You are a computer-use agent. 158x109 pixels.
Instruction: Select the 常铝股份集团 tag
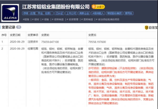(x=114, y=13)
